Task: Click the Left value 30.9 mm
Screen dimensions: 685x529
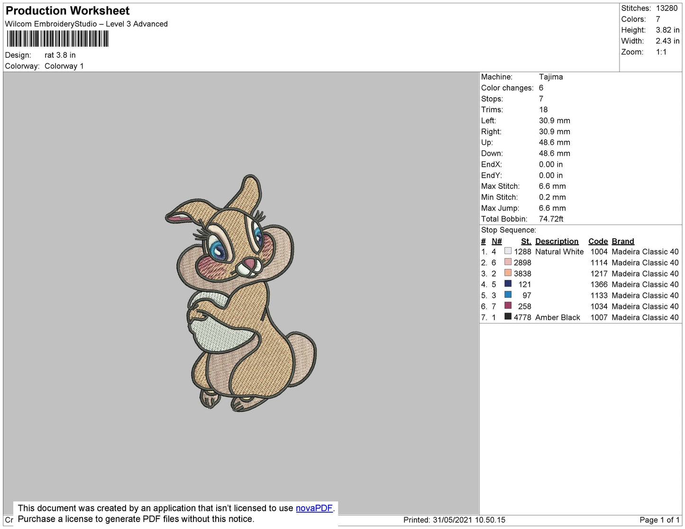Action: 555,120
